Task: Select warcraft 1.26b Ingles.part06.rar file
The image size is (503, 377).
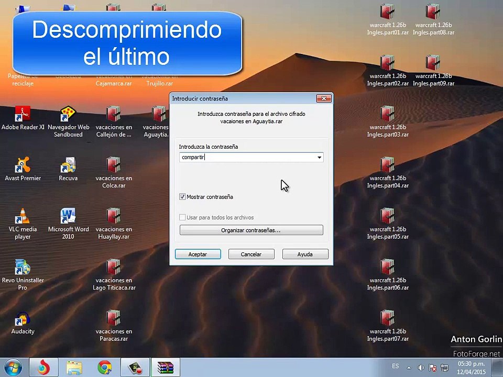Action: 388,275
